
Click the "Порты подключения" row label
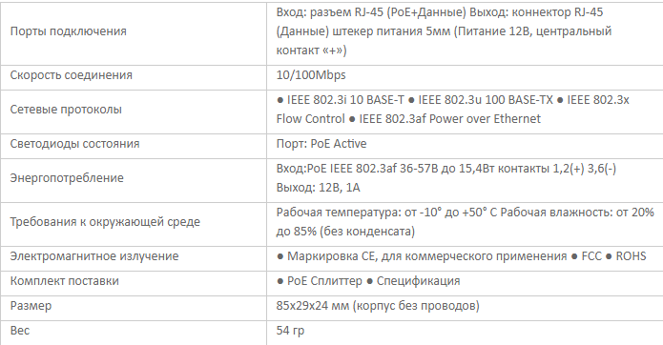(68, 31)
